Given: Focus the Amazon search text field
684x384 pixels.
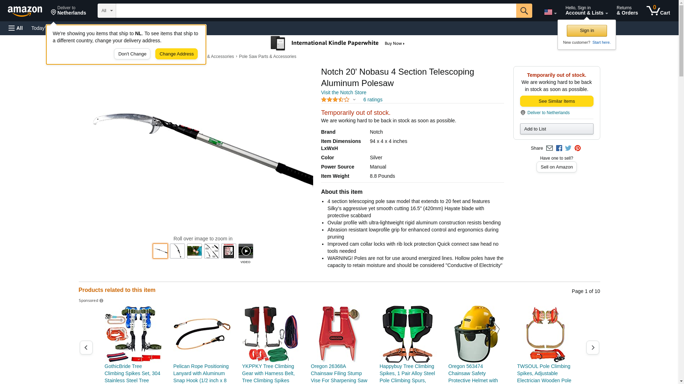Looking at the screenshot, I should coord(316,11).
